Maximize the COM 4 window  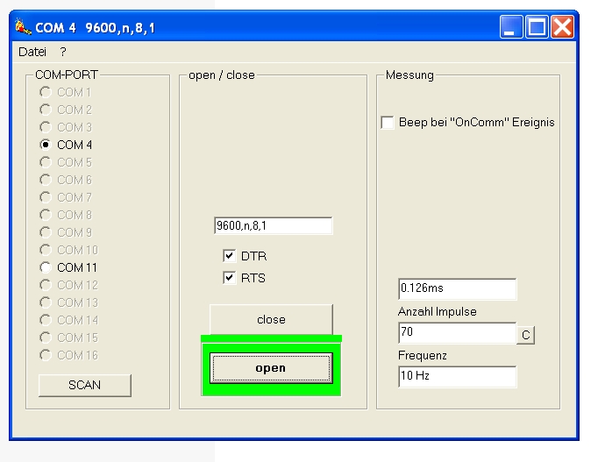coord(537,27)
